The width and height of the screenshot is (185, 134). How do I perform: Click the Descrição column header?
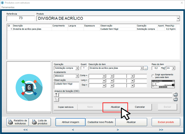[x=32, y=26]
